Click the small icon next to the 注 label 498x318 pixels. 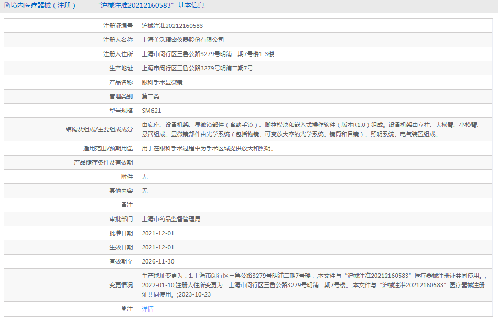pyautogui.click(x=124, y=309)
